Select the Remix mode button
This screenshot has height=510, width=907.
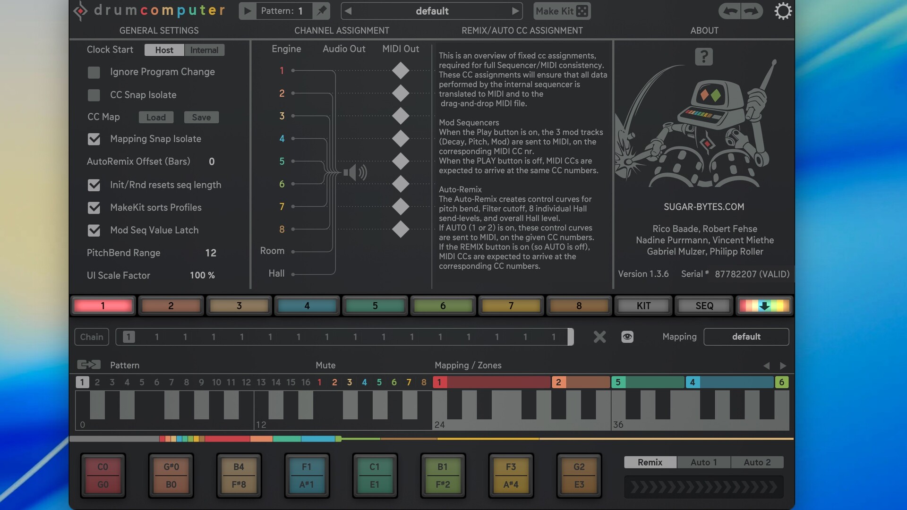coord(650,462)
